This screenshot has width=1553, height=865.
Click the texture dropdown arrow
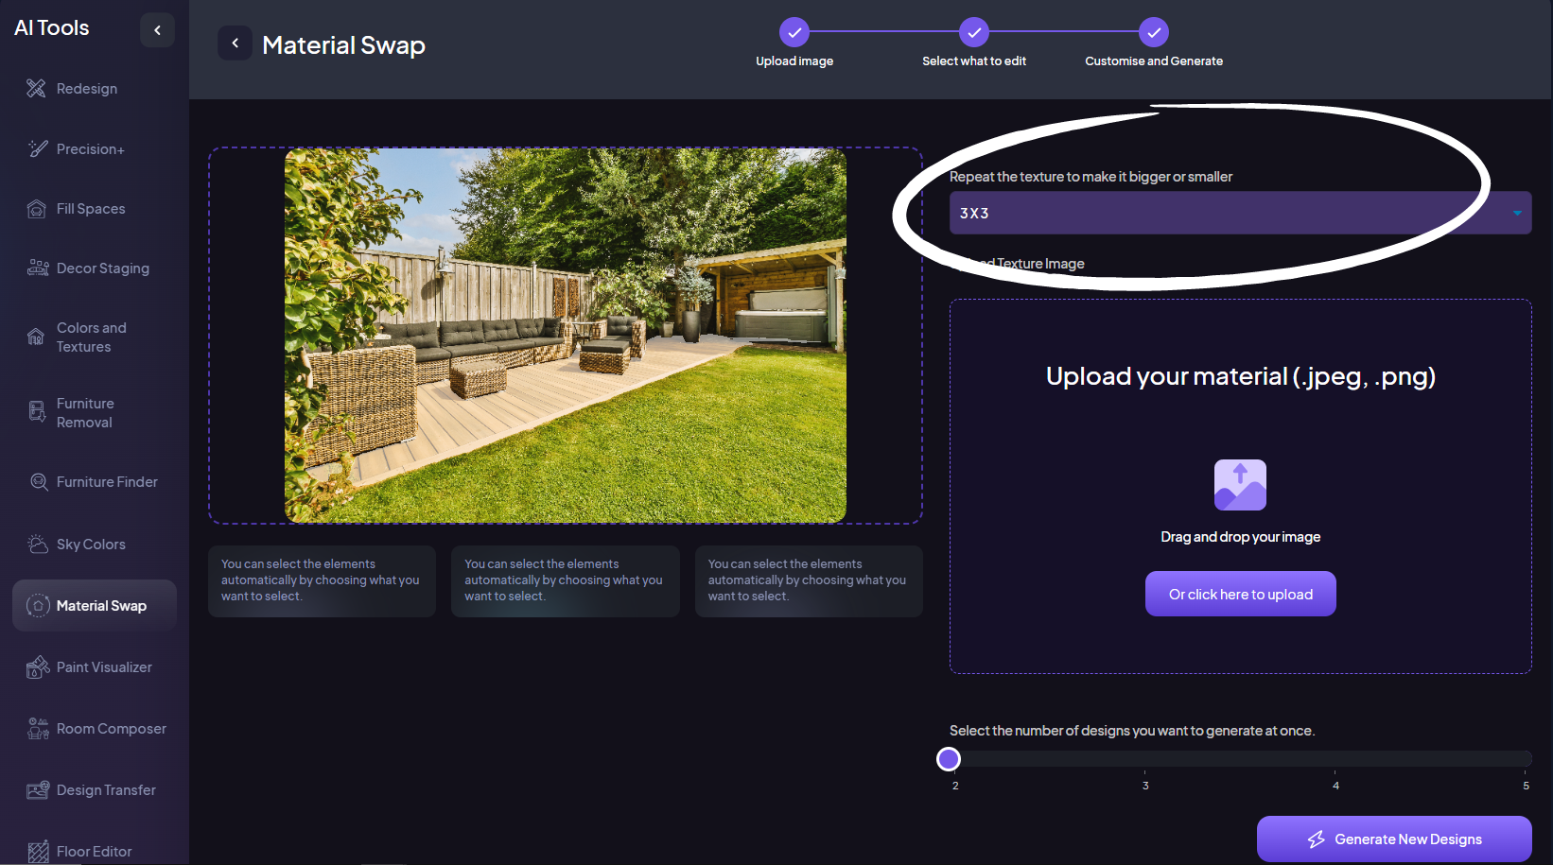(1516, 213)
